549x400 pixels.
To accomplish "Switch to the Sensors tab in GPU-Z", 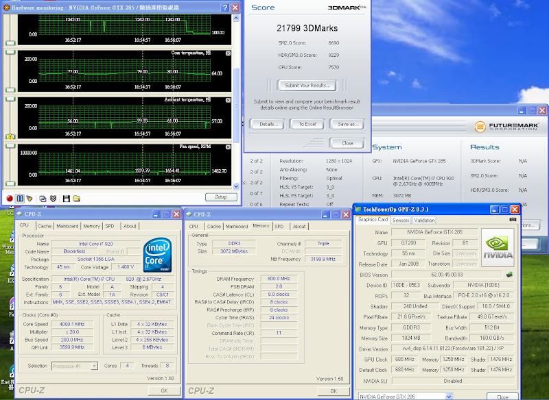I will click(401, 220).
